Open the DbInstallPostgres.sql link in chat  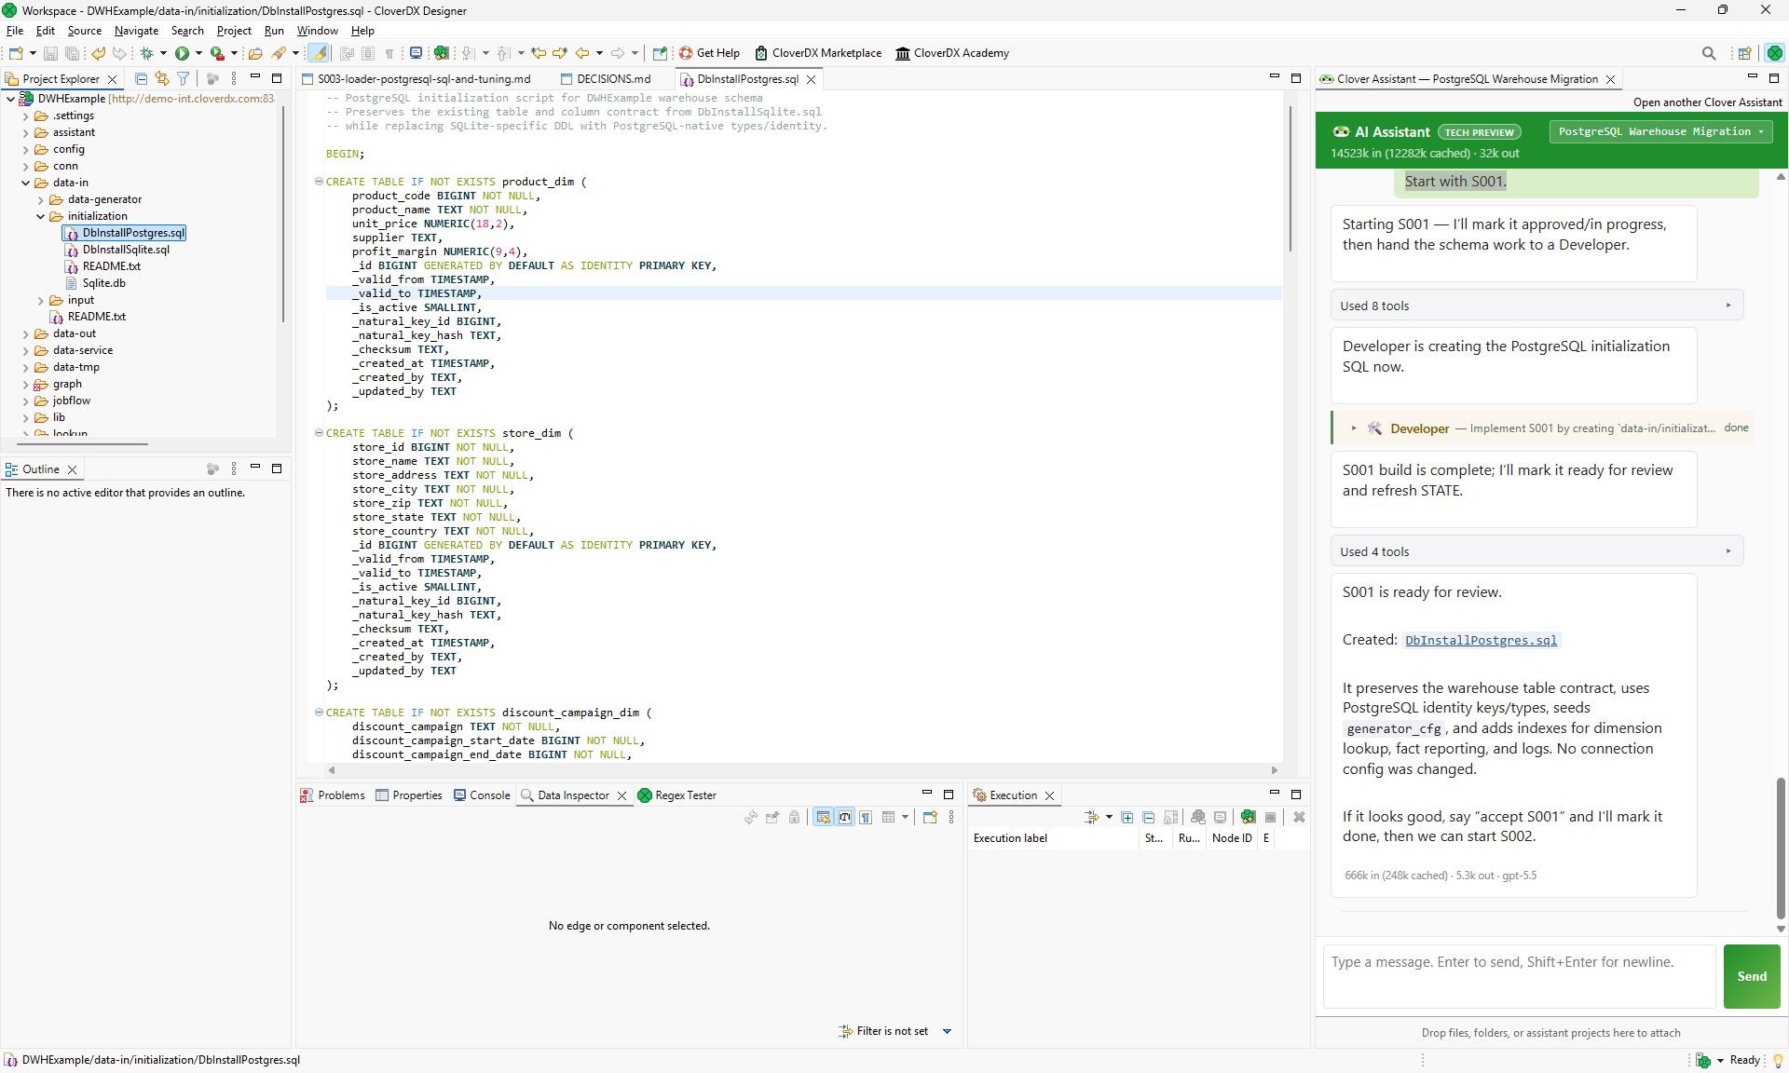[1481, 640]
